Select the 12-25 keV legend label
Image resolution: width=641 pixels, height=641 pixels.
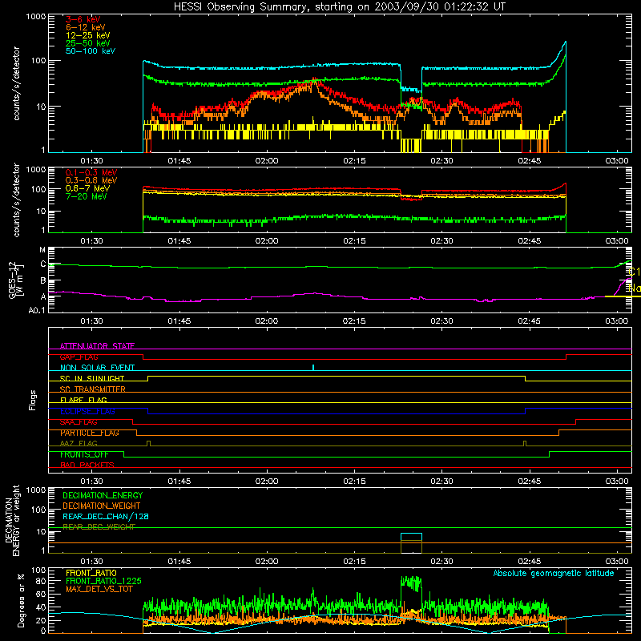coord(88,35)
